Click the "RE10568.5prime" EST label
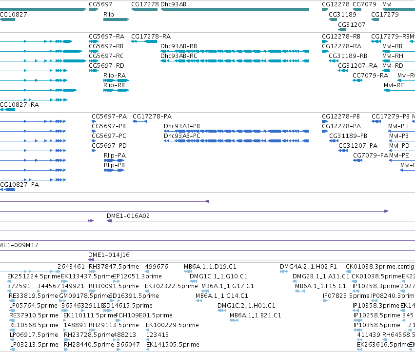Viewport: 415px width, 352px height. [x=34, y=325]
